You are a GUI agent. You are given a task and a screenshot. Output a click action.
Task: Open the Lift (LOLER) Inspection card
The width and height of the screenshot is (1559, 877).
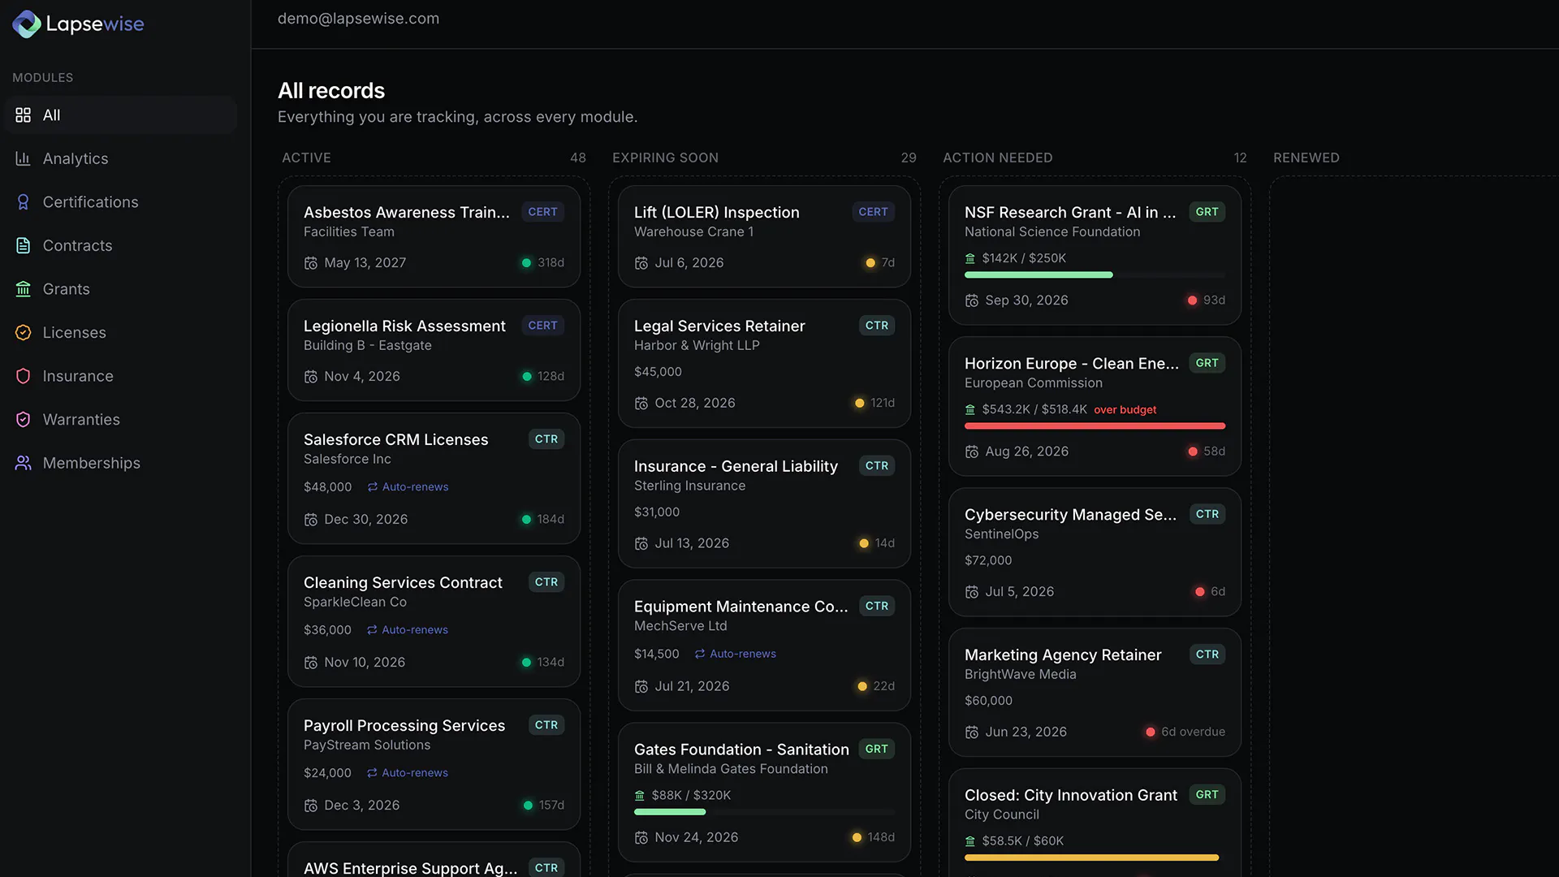pyautogui.click(x=764, y=236)
